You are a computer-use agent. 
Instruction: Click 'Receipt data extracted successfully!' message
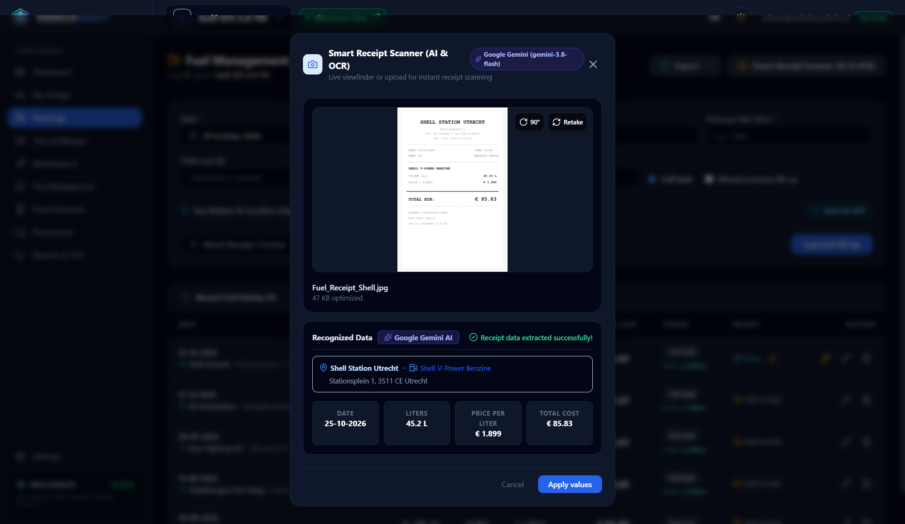pos(536,338)
